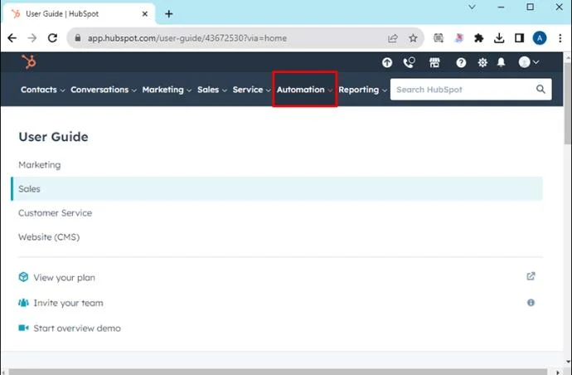
Task: Select the User Guide | HubSpot tab
Action: click(x=79, y=14)
